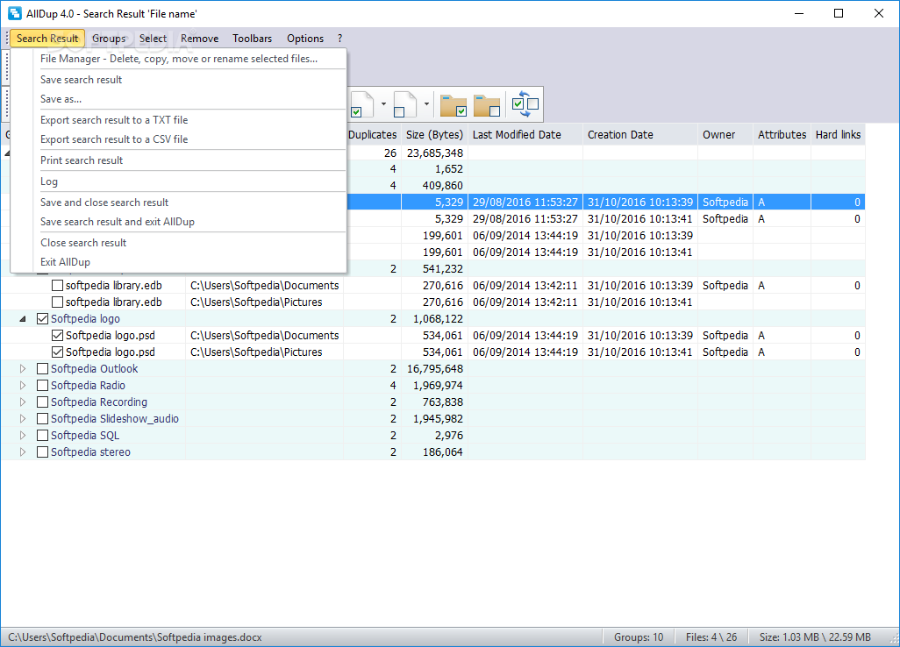Click the deselect folder files icon

tap(487, 105)
